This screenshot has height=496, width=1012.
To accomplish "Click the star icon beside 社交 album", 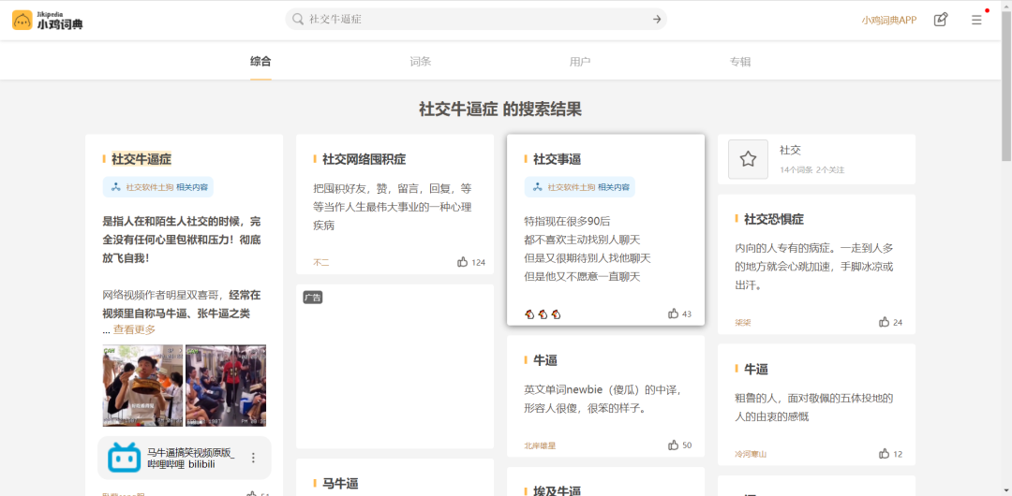I will (748, 159).
